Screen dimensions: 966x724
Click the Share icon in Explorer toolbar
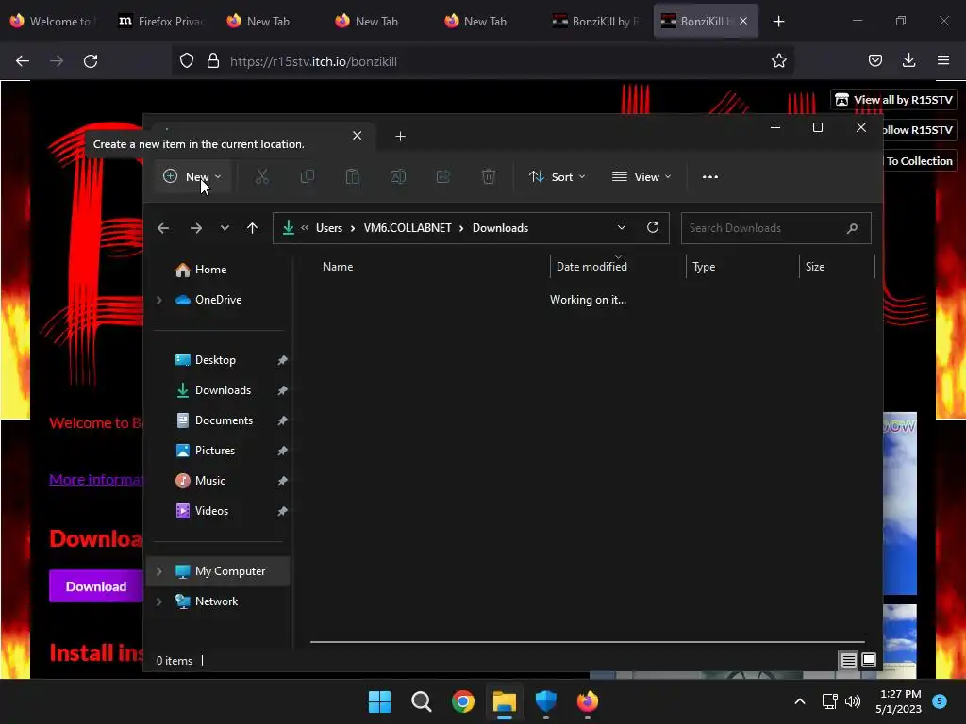443,176
